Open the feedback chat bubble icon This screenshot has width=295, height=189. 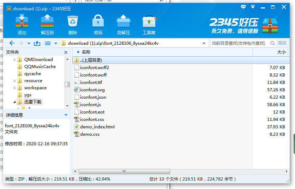243,7
